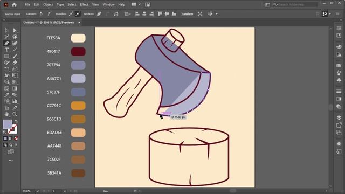Screen dimensions: 345x194
Task: Swap fill and stroke arrow
Action: pos(16,121)
